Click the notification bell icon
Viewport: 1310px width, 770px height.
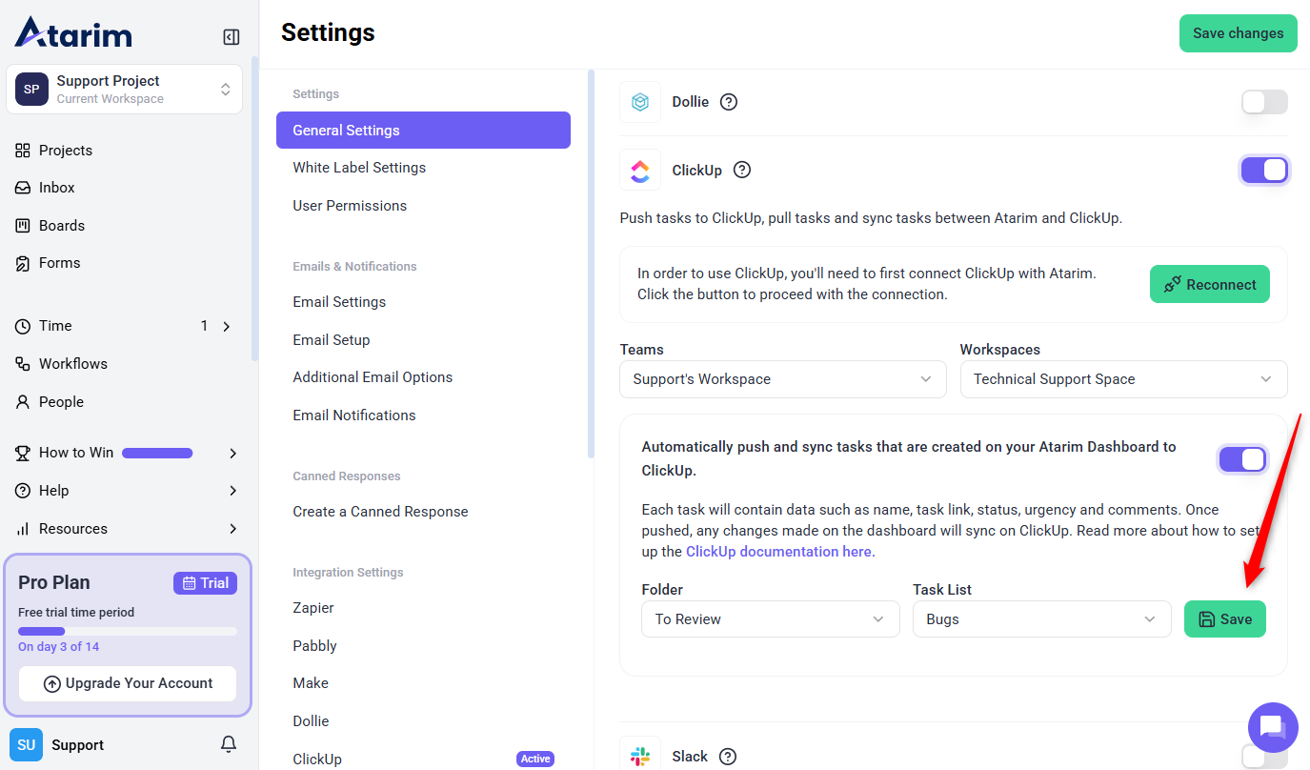click(229, 744)
